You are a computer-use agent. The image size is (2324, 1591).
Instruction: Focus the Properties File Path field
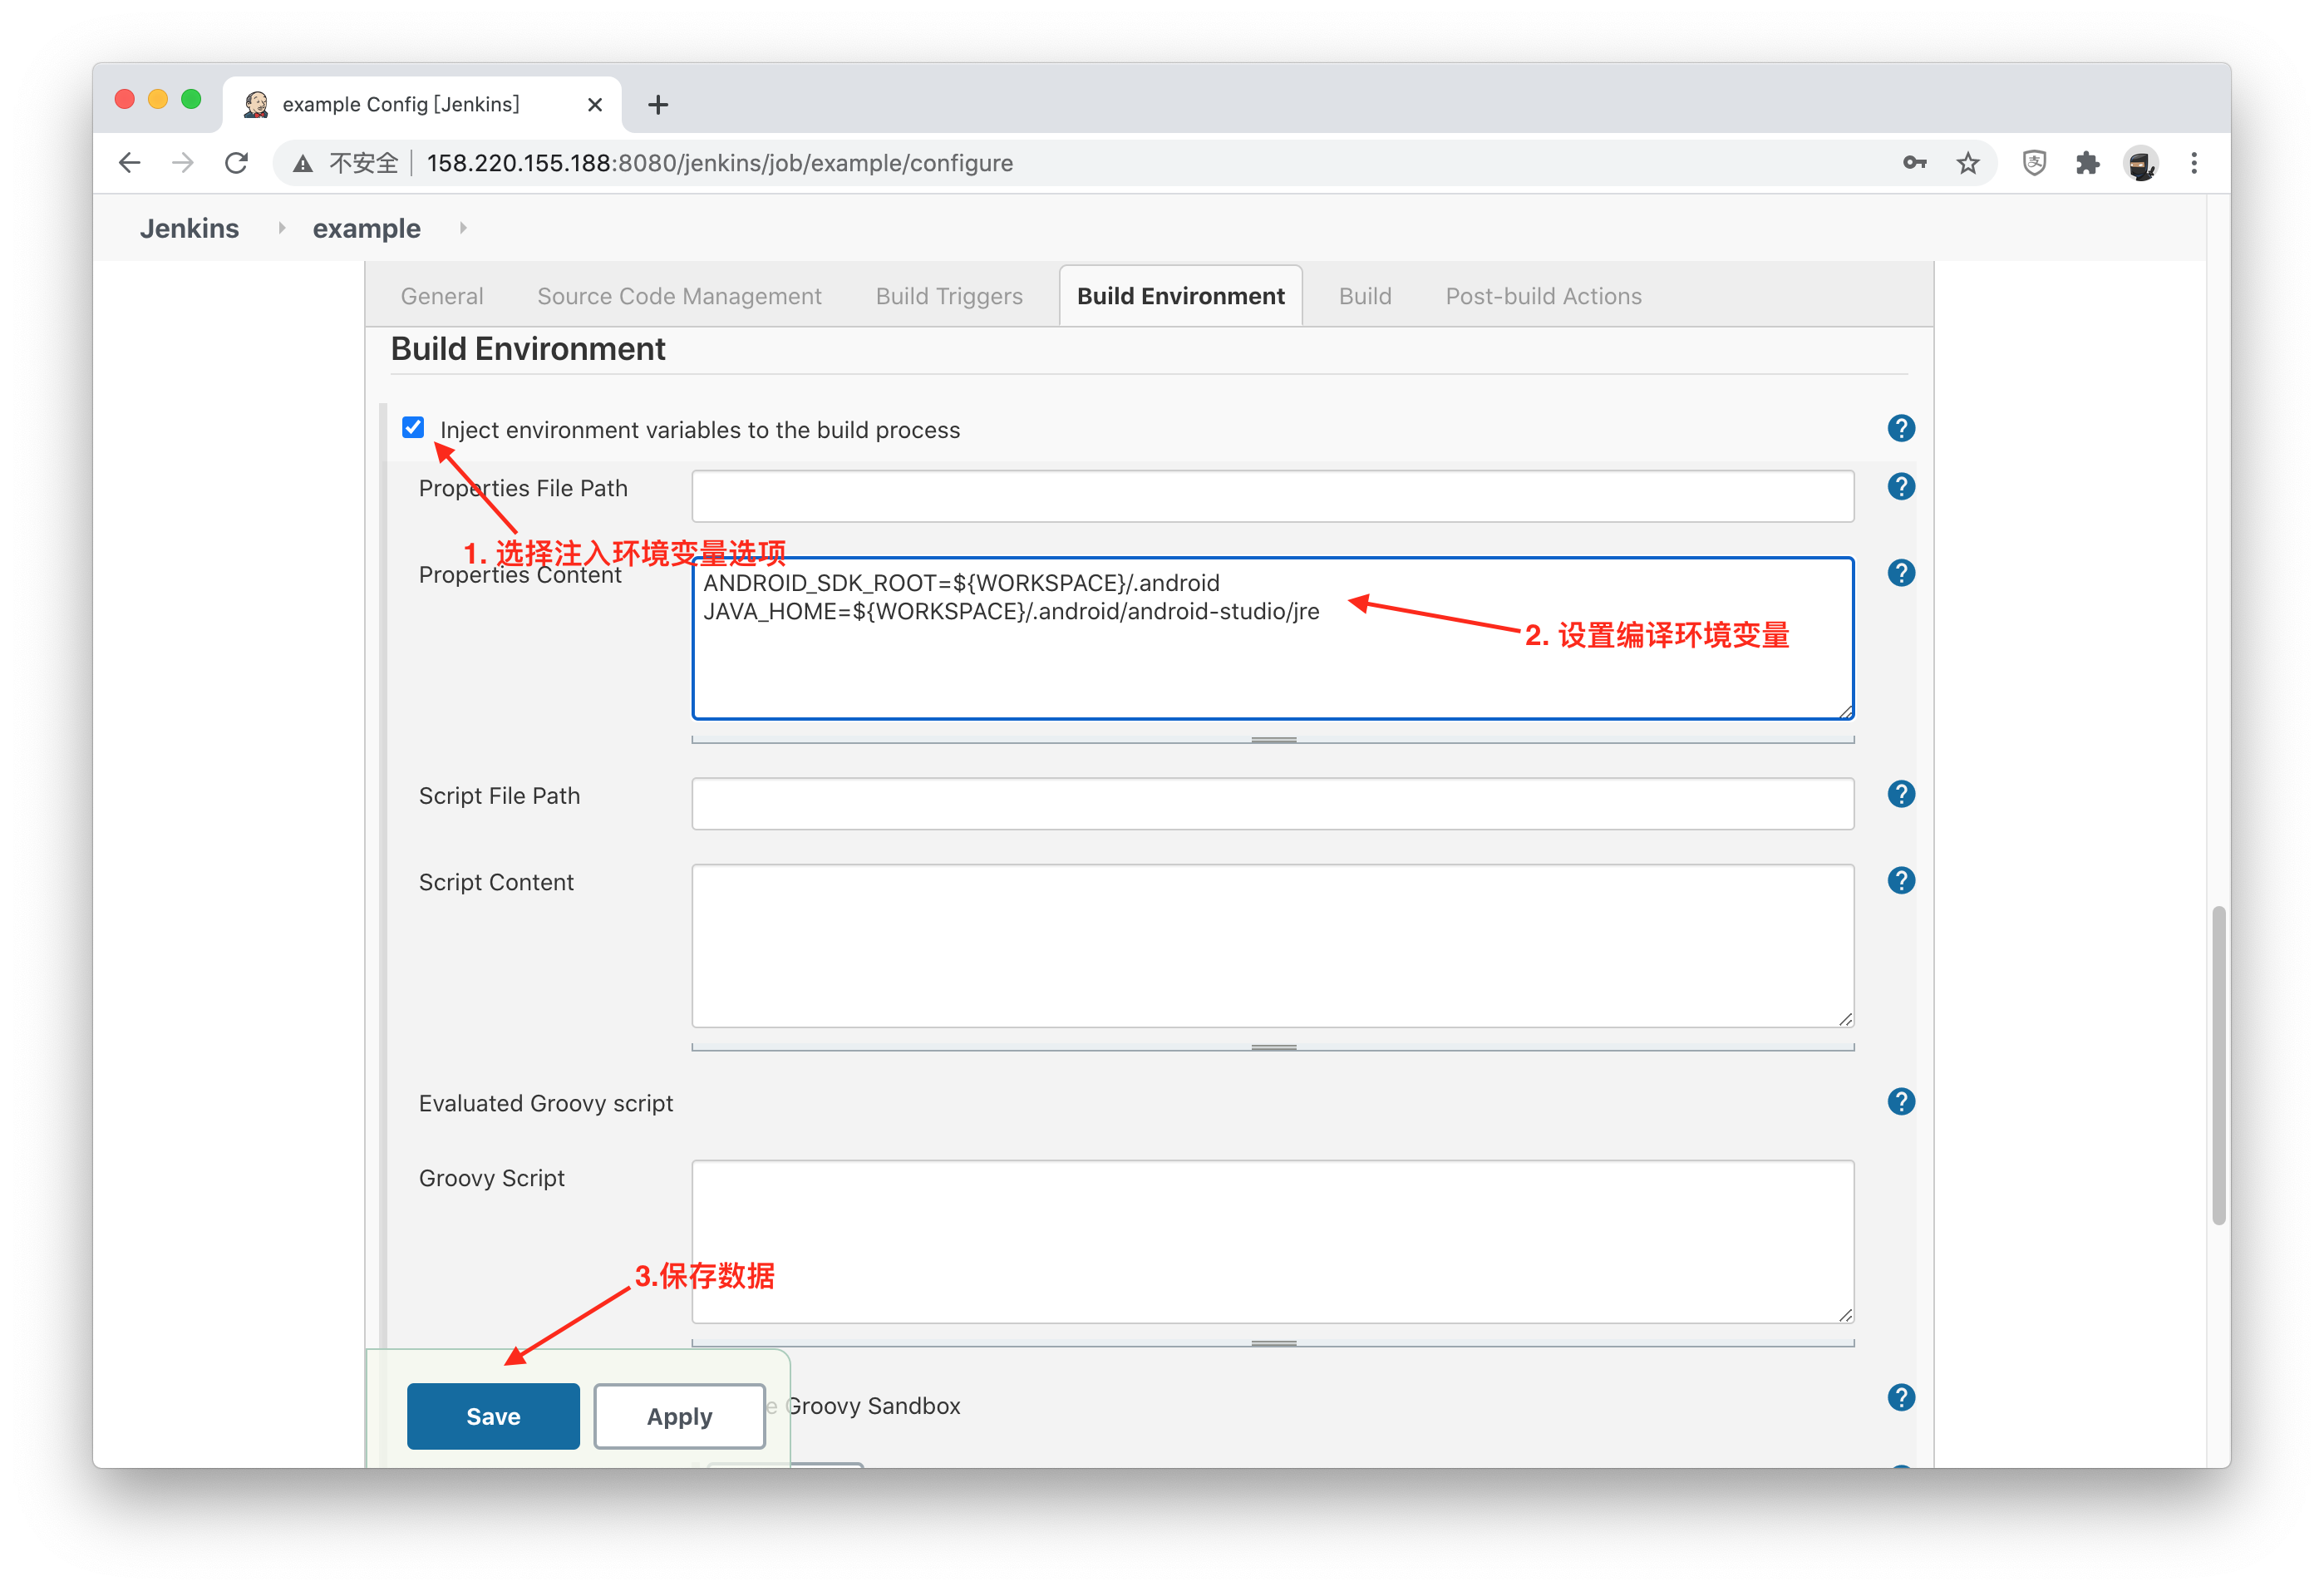pyautogui.click(x=1272, y=496)
